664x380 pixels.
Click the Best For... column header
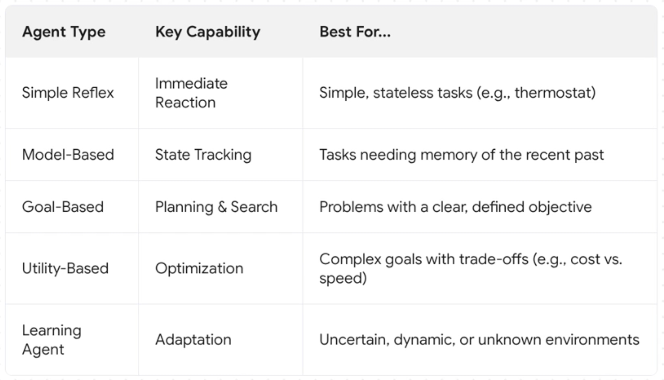click(355, 32)
